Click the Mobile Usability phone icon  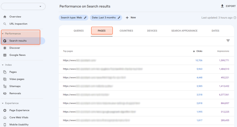coord(5,125)
